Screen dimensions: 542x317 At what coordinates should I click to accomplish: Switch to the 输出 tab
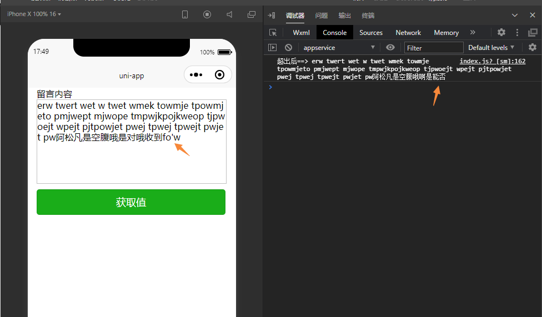(x=344, y=16)
